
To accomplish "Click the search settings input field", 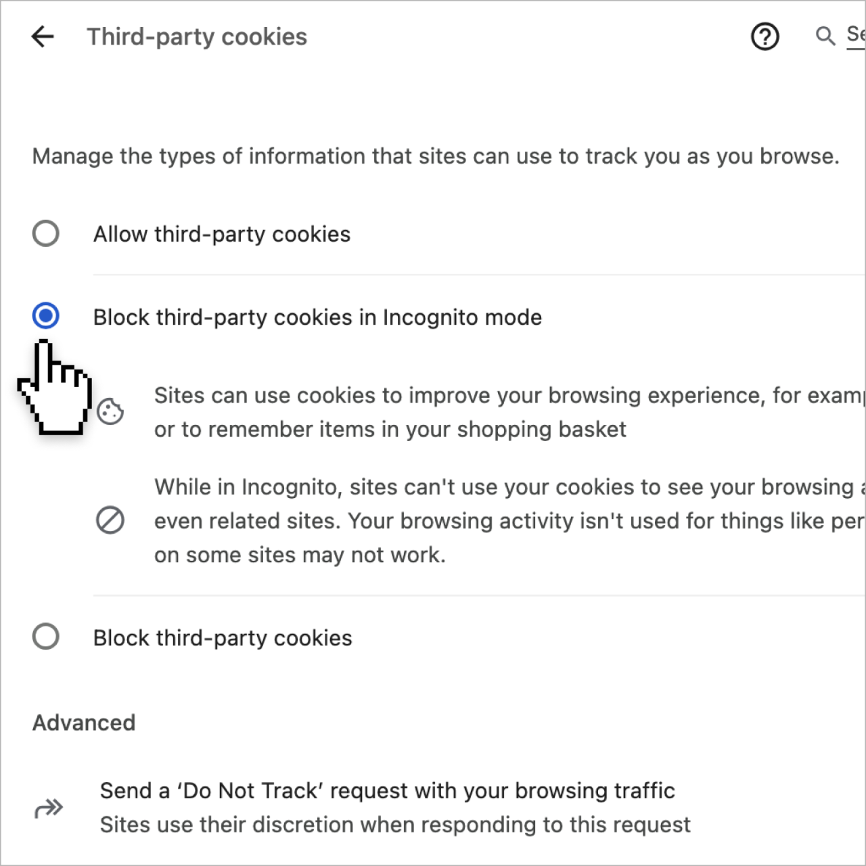I will click(856, 36).
